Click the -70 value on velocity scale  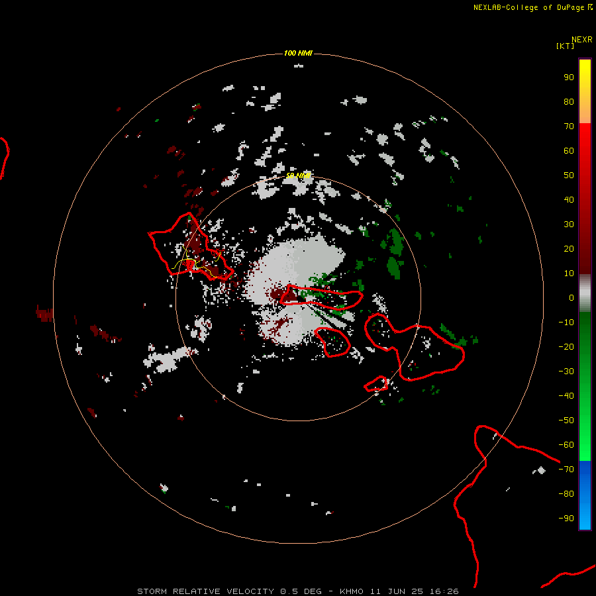566,470
